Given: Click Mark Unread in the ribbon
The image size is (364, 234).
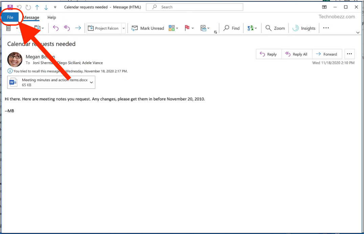Looking at the screenshot, I should (147, 28).
